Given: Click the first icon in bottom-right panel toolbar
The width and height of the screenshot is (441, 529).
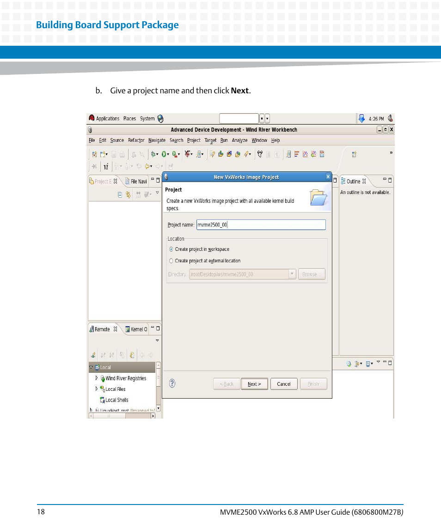Looking at the screenshot, I should tap(349, 364).
